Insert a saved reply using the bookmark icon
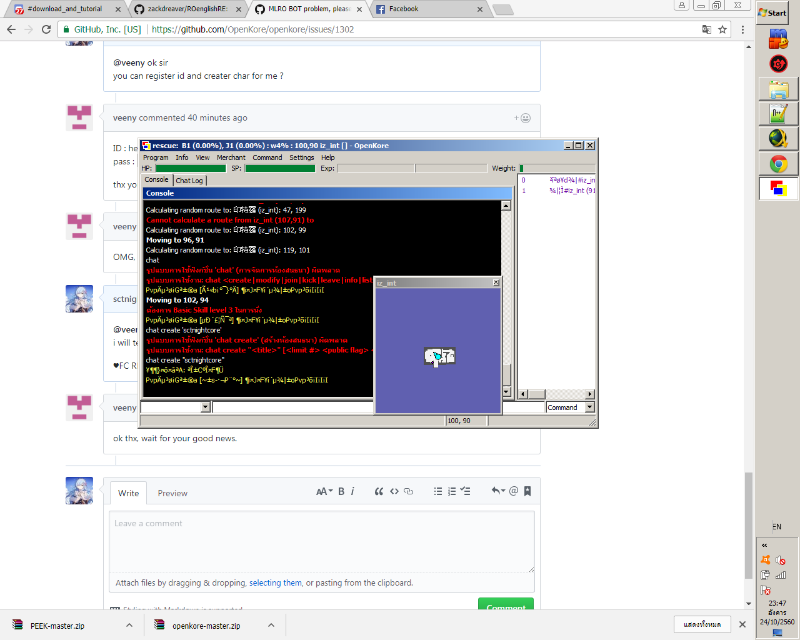 527,491
